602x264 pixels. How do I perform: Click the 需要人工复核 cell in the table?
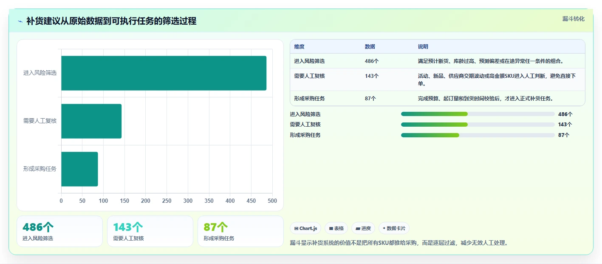coord(309,76)
